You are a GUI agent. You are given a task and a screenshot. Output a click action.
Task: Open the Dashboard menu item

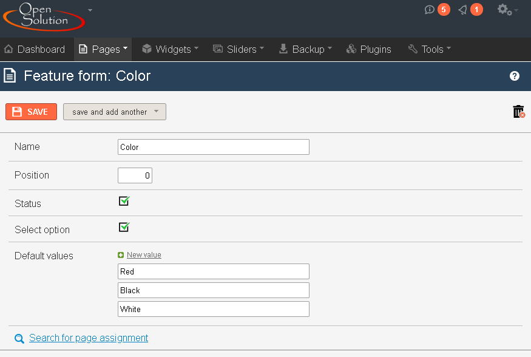pos(35,49)
